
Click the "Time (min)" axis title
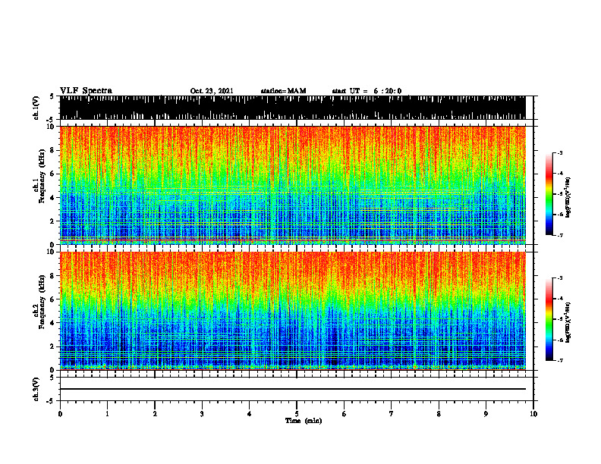(x=304, y=421)
